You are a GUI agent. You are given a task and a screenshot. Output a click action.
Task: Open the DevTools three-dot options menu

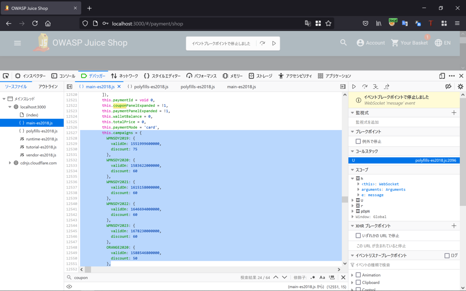(x=452, y=76)
